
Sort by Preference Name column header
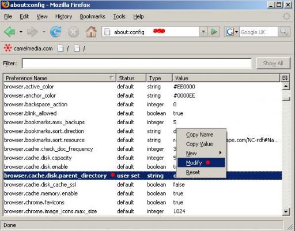click(59, 78)
